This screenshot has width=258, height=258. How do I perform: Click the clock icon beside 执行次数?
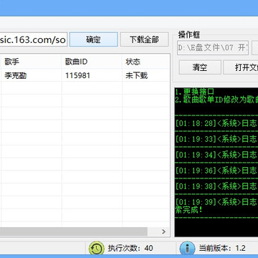(97, 249)
